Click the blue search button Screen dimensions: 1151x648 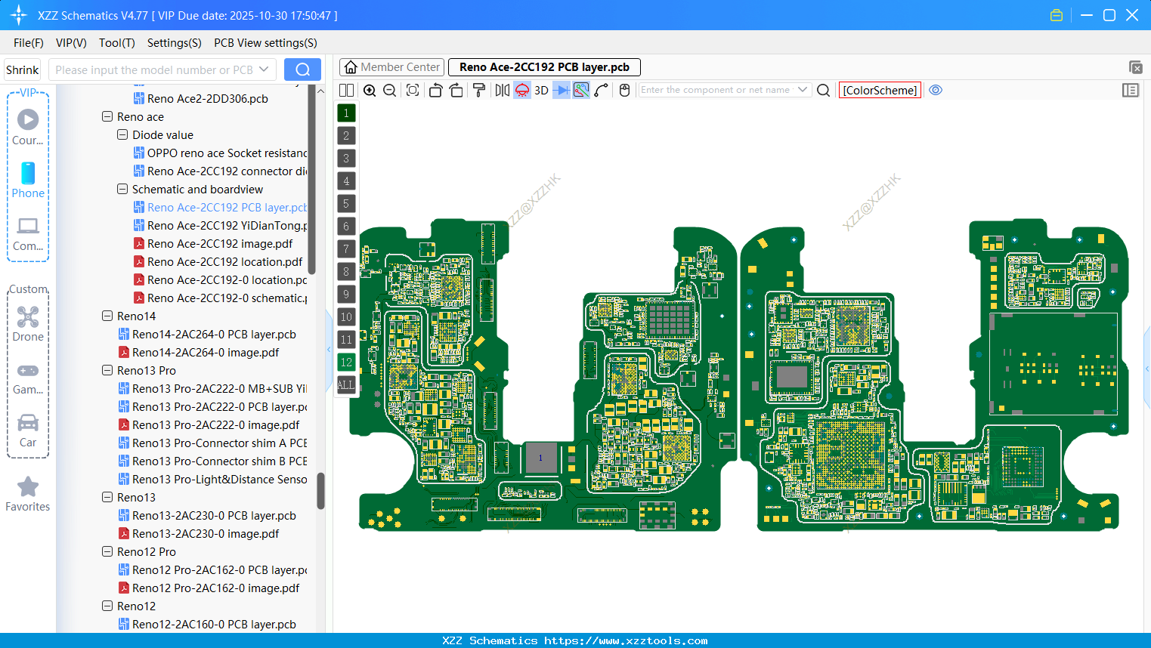tap(302, 69)
